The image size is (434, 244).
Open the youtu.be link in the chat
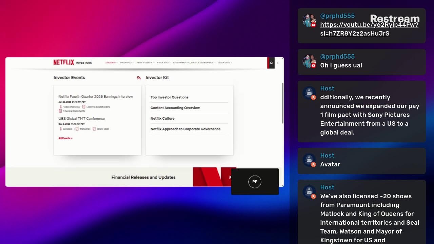tap(369, 29)
